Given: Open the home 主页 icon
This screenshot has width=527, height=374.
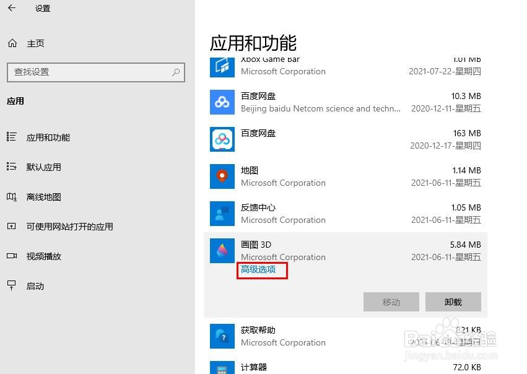Looking at the screenshot, I should coord(12,43).
